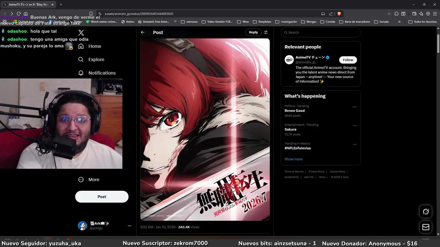Open the Mangas bookmark folder
440x247 pixels.
point(309,22)
